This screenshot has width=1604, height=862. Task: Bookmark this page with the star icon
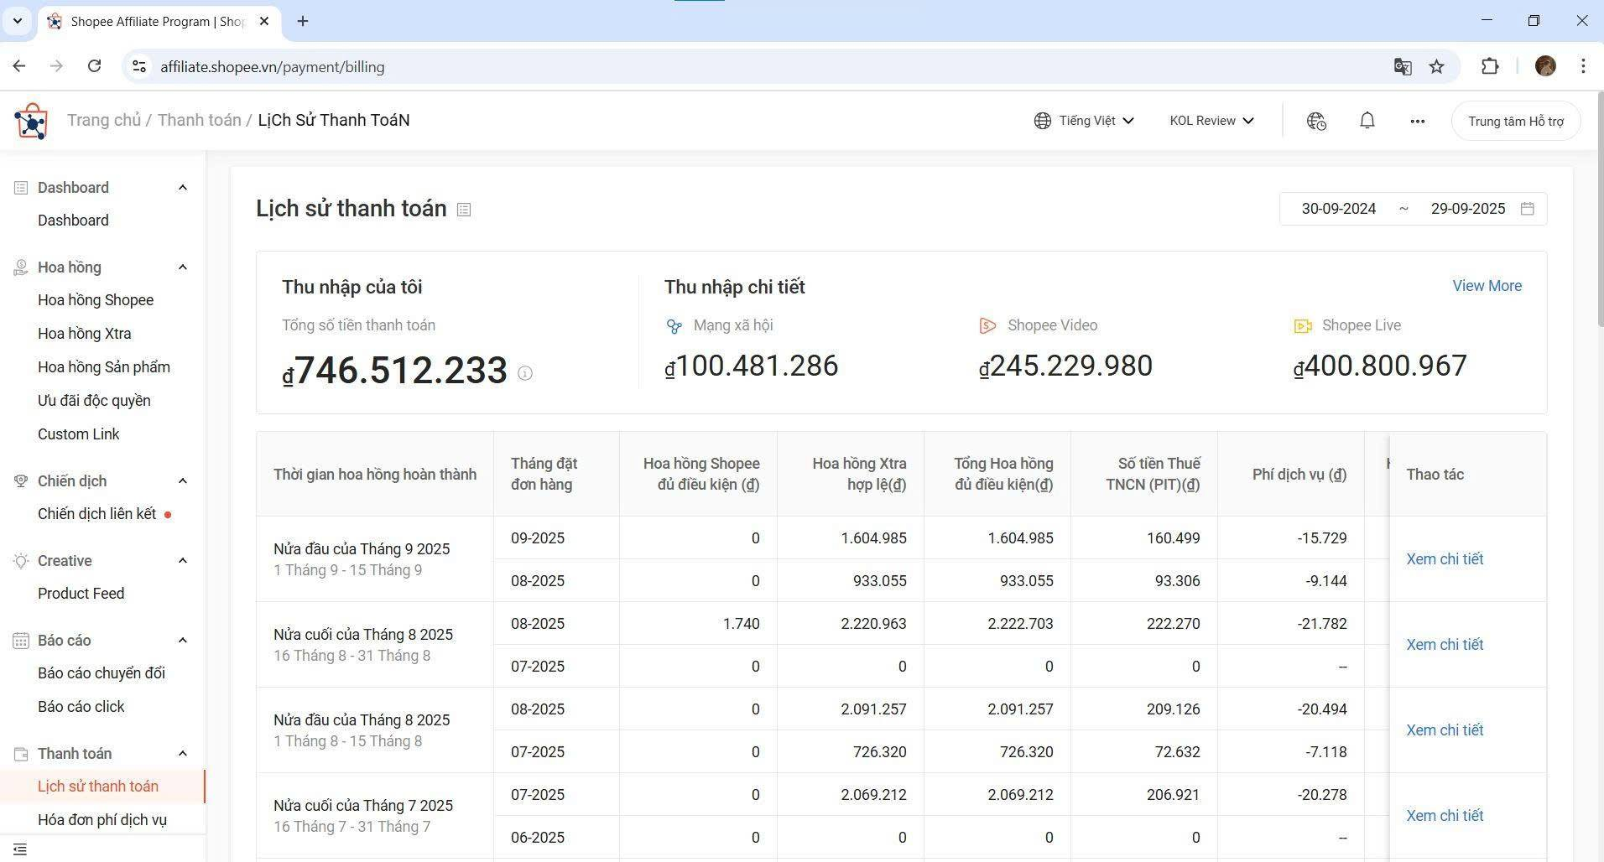[1436, 66]
